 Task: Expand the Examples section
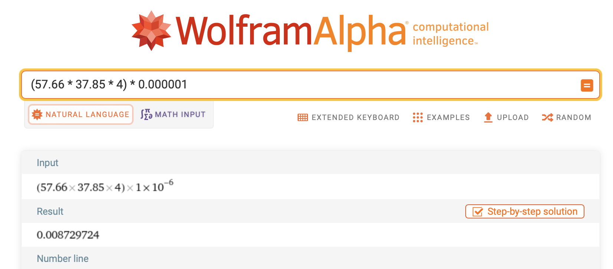[441, 117]
